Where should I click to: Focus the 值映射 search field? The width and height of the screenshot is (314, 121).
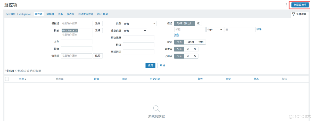click(77, 56)
